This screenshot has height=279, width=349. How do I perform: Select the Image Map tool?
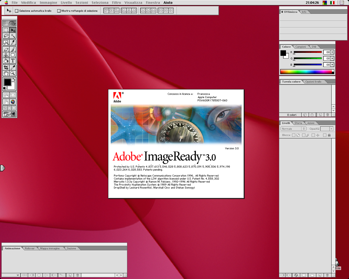[x=6, y=43]
